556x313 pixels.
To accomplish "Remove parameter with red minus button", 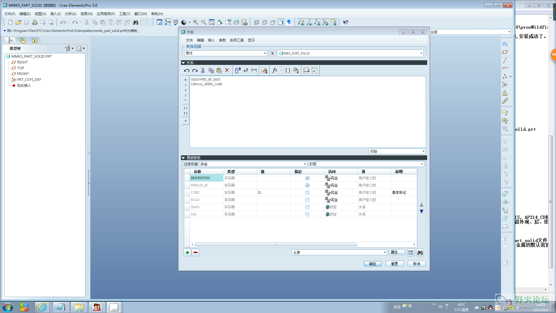I will point(195,252).
